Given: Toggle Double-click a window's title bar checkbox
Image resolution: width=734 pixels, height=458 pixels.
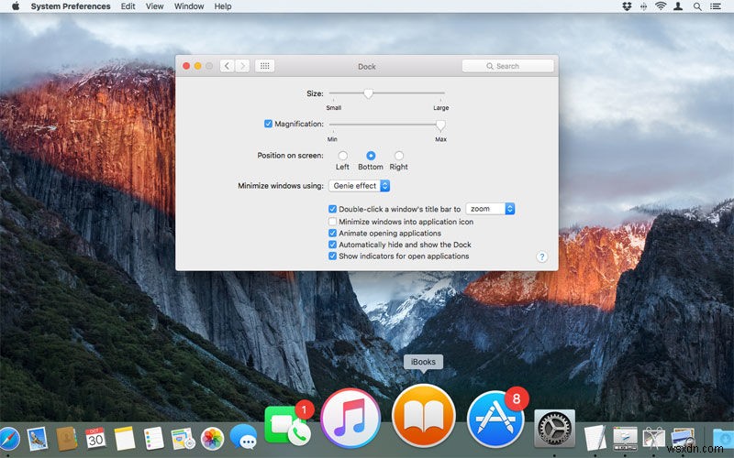Looking at the screenshot, I should (x=332, y=209).
